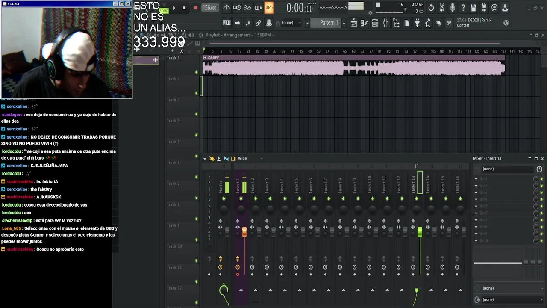Click the shopping cart icon
The height and width of the screenshot is (308, 547).
[x=449, y=23]
